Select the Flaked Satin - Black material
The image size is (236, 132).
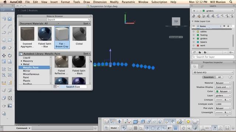(x=79, y=65)
